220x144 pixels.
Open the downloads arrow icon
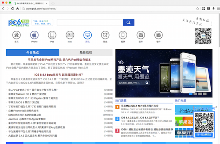[213, 9]
